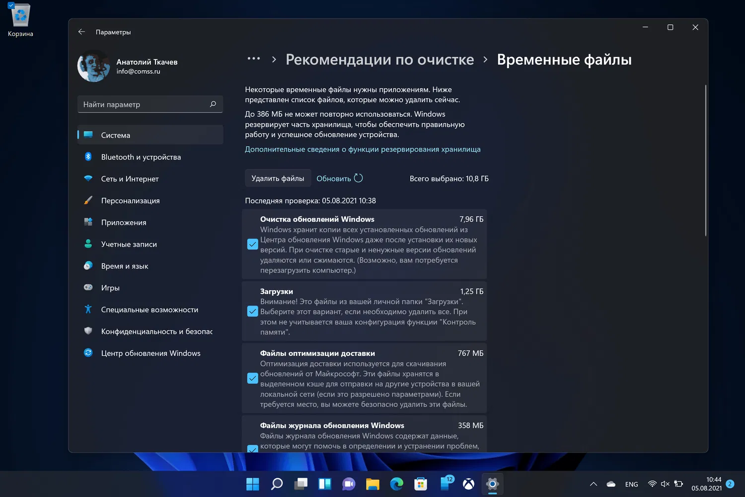Click the Bluetooth icon in sidebar
This screenshot has height=497, width=745.
click(x=88, y=157)
